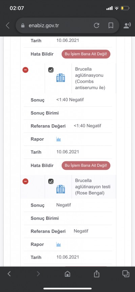This screenshot has height=292, width=135.
Task: Open the Rapor chart icon for the Coombs test
Action: [58, 139]
